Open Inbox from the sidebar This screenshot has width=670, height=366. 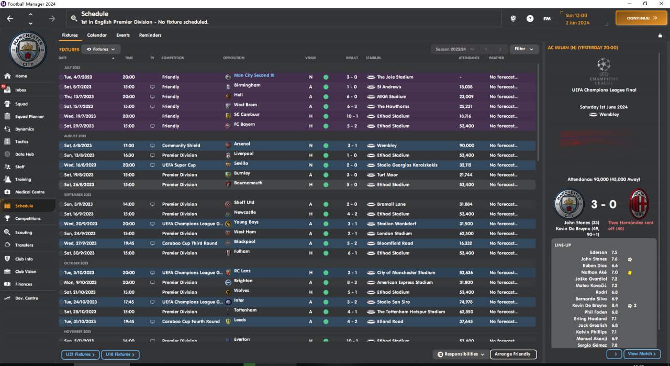pyautogui.click(x=21, y=90)
